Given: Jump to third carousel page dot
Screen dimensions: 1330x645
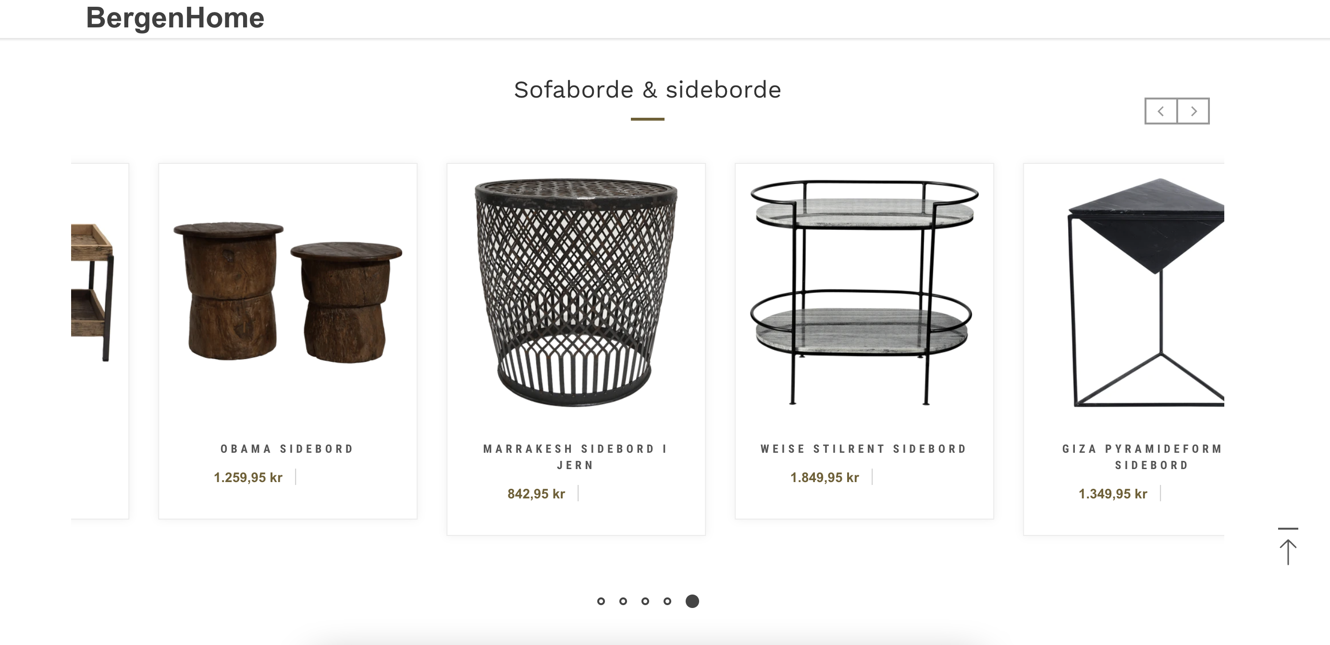Looking at the screenshot, I should pyautogui.click(x=645, y=601).
